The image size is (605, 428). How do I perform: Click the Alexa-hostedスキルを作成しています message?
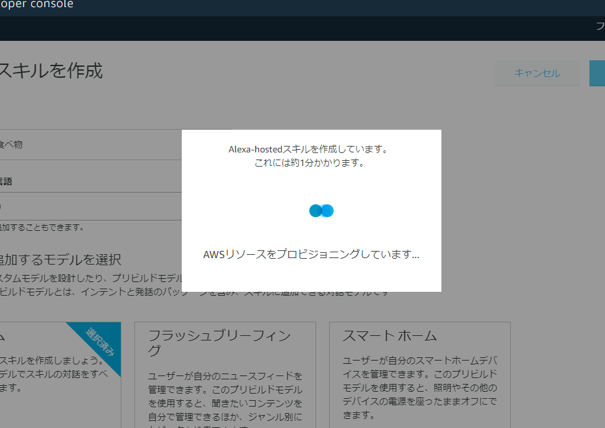click(308, 149)
